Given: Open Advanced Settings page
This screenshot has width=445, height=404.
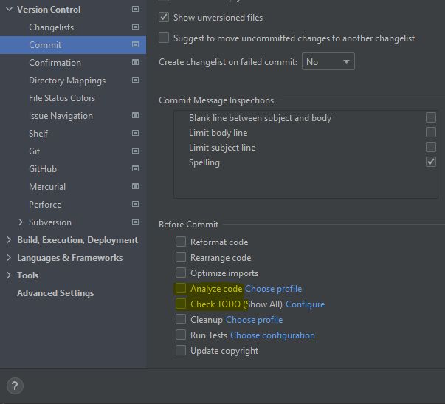Looking at the screenshot, I should 55,293.
